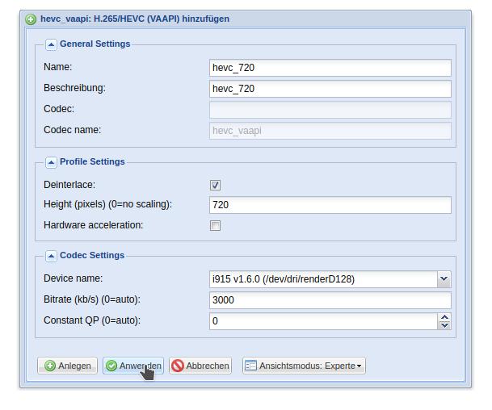
Task: Collapse the Profile Settings section
Action: 51,162
